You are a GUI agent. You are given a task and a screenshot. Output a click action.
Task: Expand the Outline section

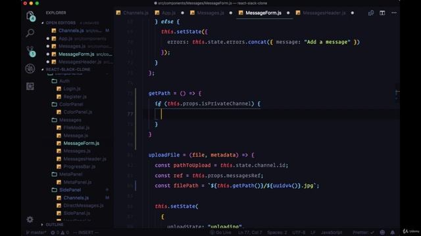coord(55,224)
